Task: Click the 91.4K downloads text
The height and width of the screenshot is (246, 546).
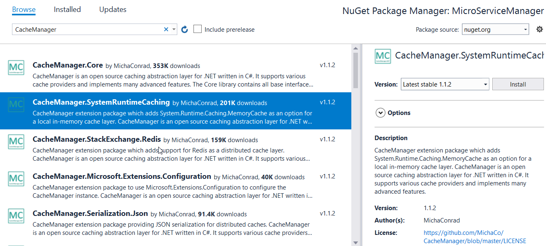Action: [222, 214]
